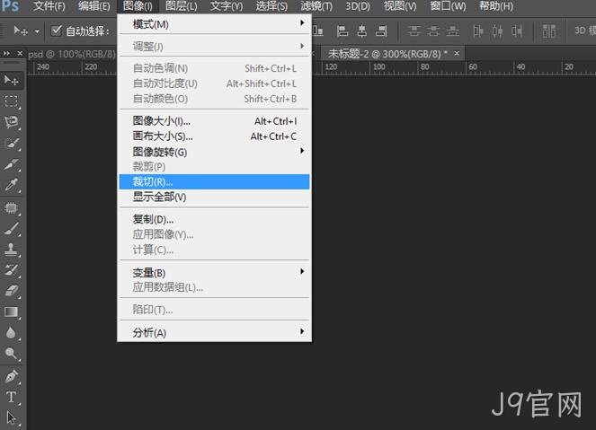Select the Dodge tool
Viewport: 596px width, 430px height.
[11, 354]
